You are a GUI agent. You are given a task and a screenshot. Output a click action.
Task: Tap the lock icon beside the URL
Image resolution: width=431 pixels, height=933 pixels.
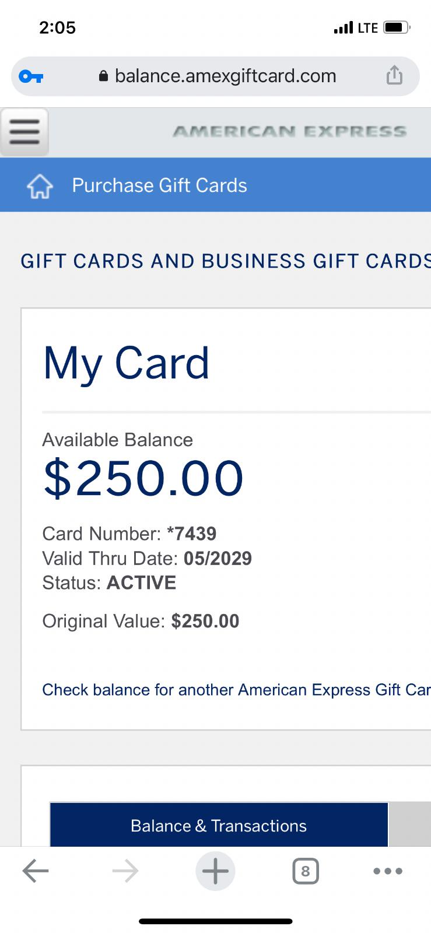[104, 76]
